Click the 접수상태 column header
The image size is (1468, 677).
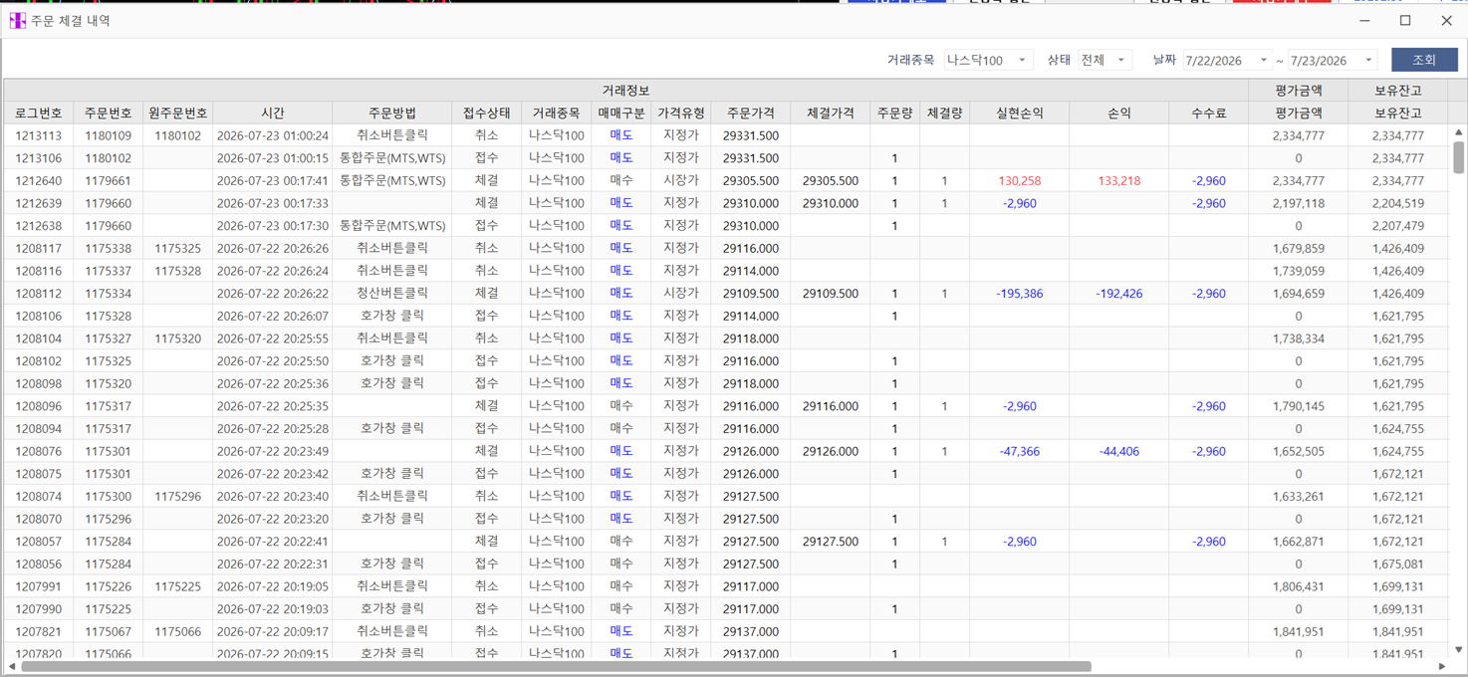(487, 113)
